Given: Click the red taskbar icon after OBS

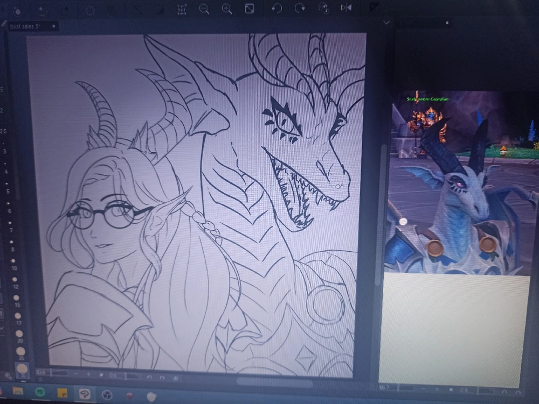Looking at the screenshot, I should click(x=129, y=396).
